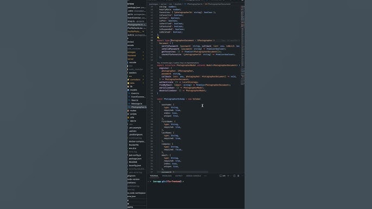Switch to the TERMINAL panel tab

click(154, 176)
